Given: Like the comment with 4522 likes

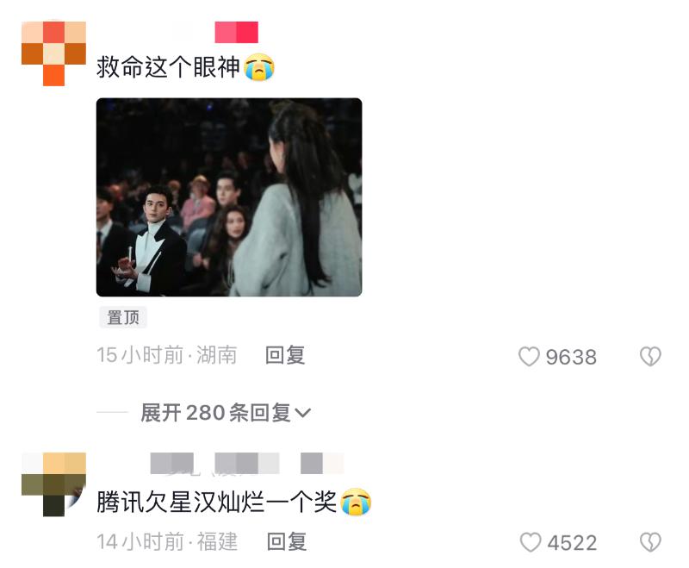Looking at the screenshot, I should [x=531, y=542].
